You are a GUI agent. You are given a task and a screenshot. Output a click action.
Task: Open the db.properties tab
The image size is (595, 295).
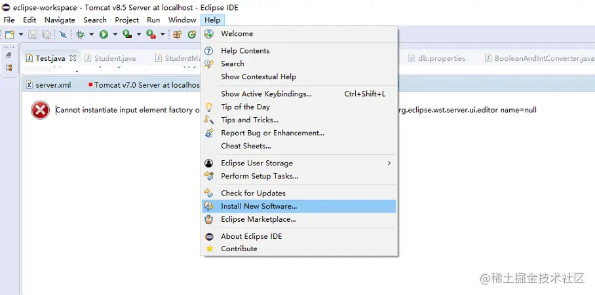tap(437, 58)
